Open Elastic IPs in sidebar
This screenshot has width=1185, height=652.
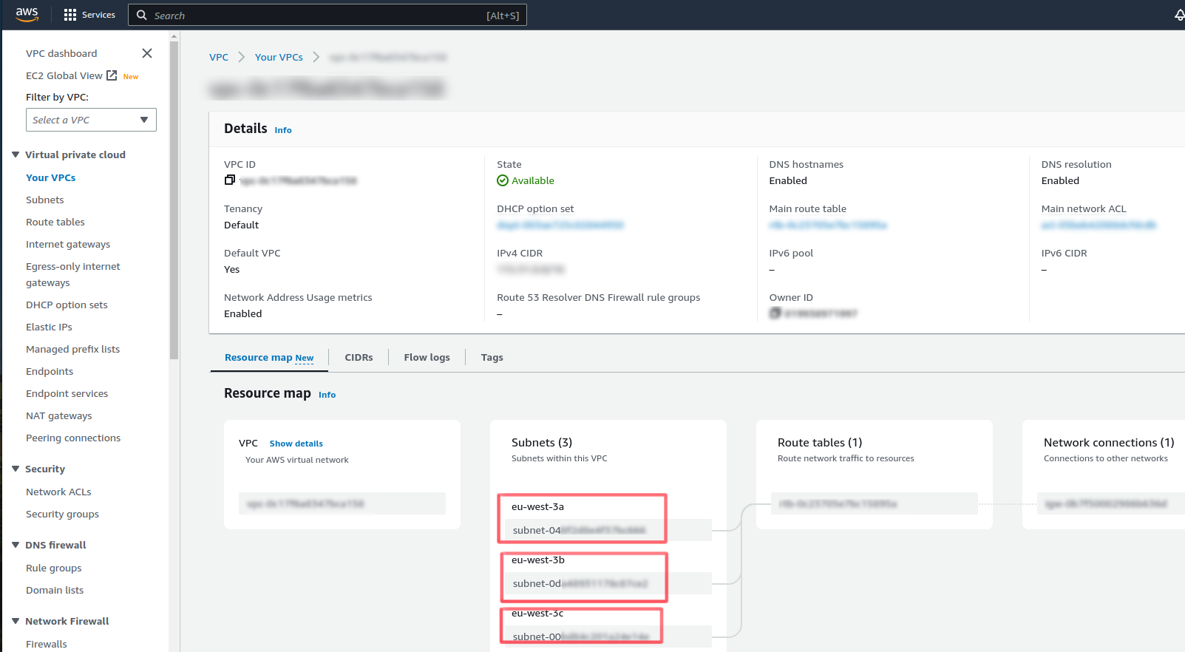[x=49, y=327]
